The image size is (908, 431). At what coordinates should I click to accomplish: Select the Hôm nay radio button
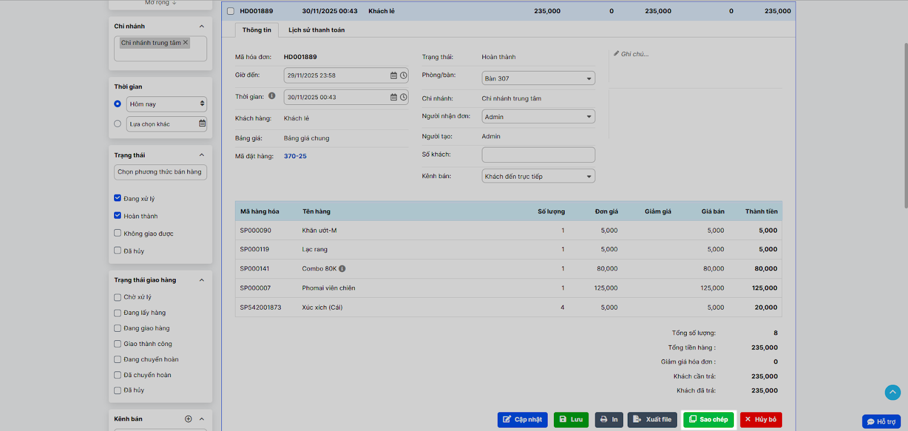point(117,104)
